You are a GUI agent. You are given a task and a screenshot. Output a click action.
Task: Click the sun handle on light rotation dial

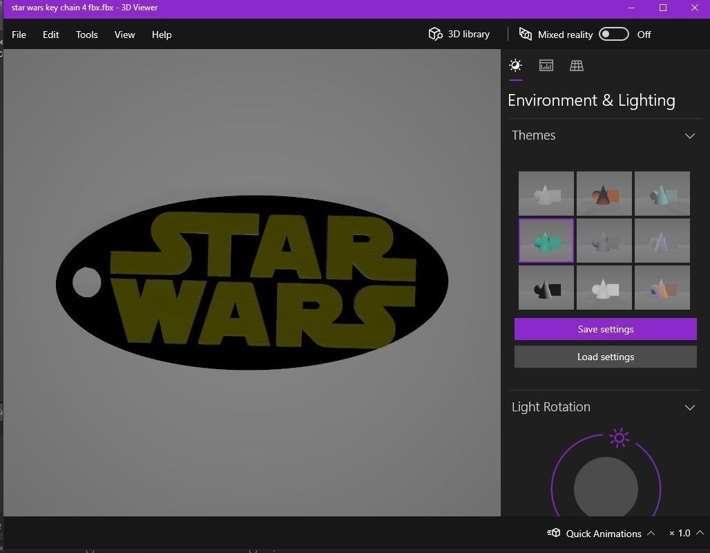click(x=619, y=438)
